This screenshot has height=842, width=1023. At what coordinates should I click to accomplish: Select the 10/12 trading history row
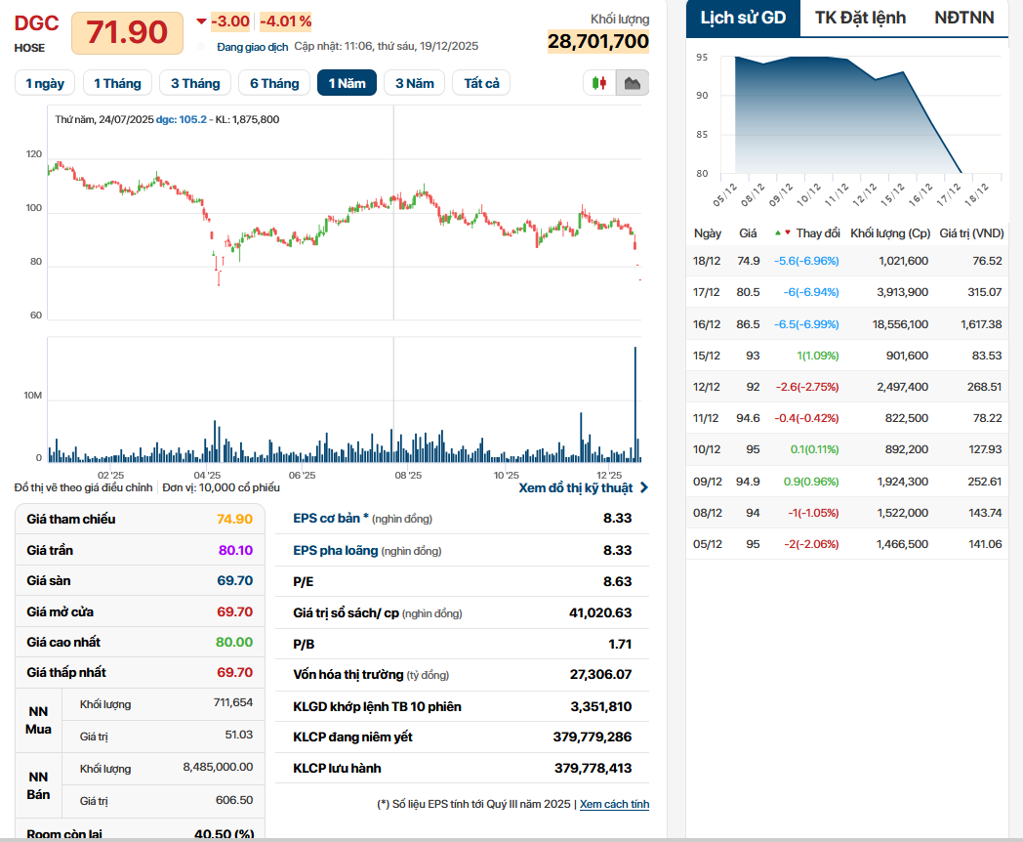pyautogui.click(x=847, y=449)
